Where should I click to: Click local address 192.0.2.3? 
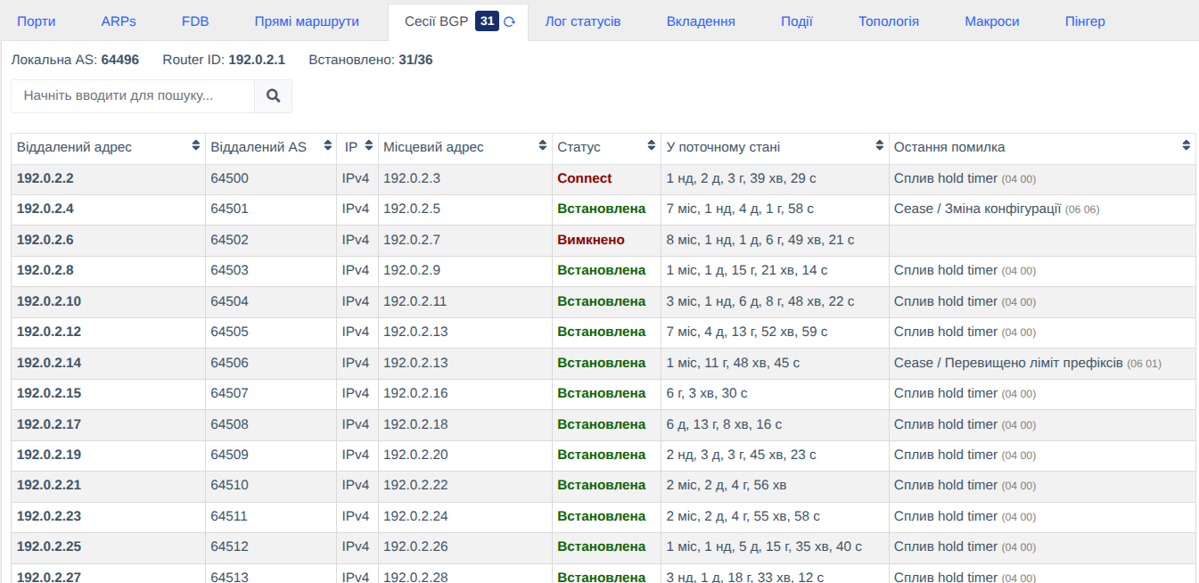(x=412, y=178)
